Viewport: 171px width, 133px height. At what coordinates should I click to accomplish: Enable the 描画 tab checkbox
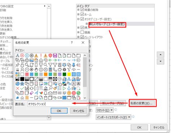click(82, 32)
